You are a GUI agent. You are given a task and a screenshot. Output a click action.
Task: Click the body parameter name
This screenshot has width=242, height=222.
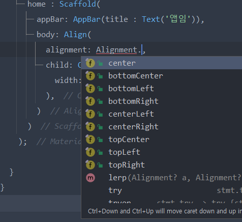(x=46, y=35)
